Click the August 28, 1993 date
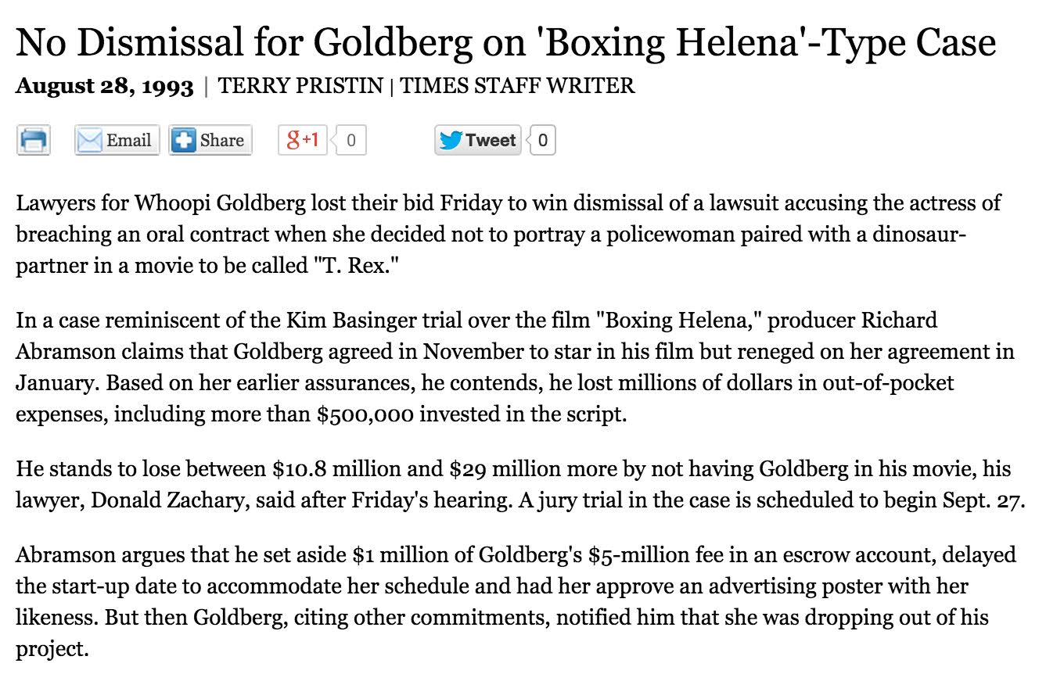This screenshot has width=1046, height=674. pyautogui.click(x=105, y=85)
